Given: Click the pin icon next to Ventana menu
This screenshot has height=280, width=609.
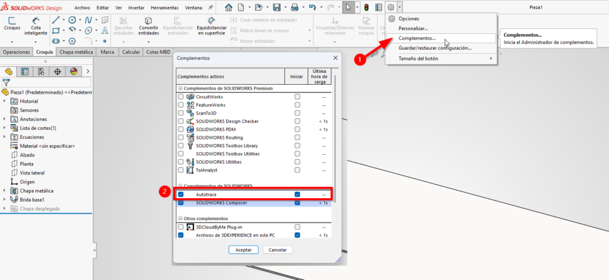Looking at the screenshot, I should (211, 7).
